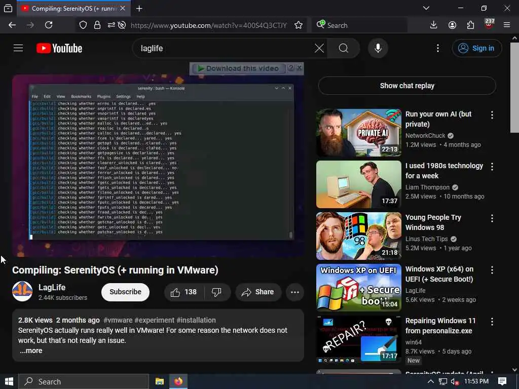Open options for Repairing Windows 11 video

click(x=492, y=322)
